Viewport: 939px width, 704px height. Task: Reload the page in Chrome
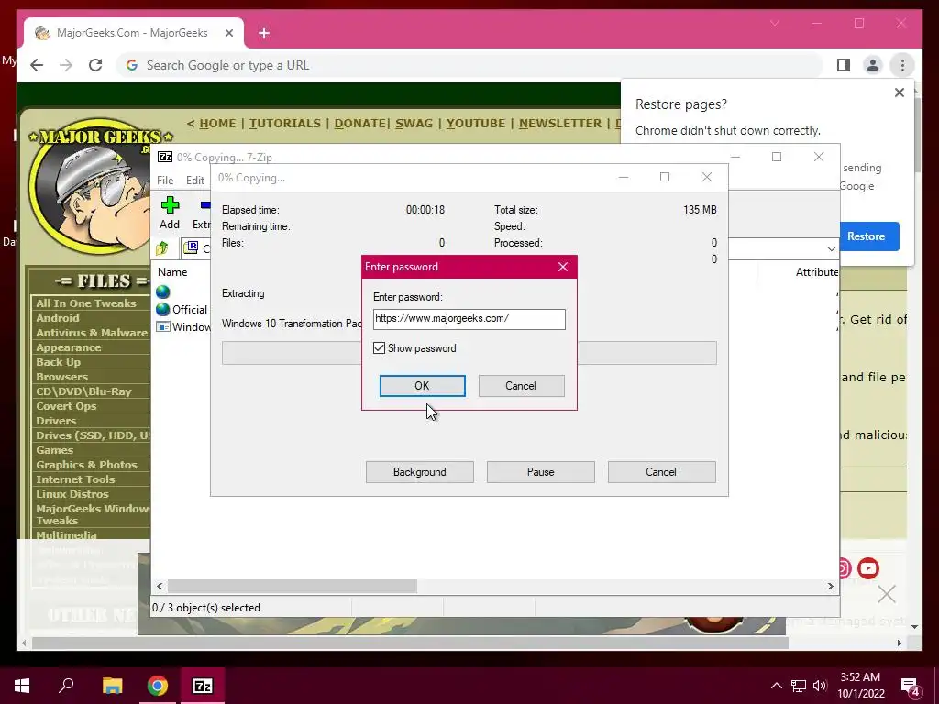click(95, 65)
